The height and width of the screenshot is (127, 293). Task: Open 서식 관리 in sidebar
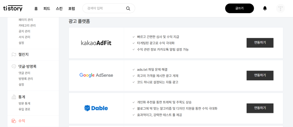coord(24,37)
